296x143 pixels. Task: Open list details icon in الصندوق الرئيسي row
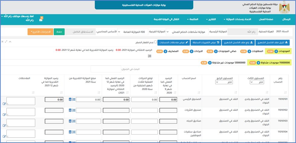tap(74, 100)
